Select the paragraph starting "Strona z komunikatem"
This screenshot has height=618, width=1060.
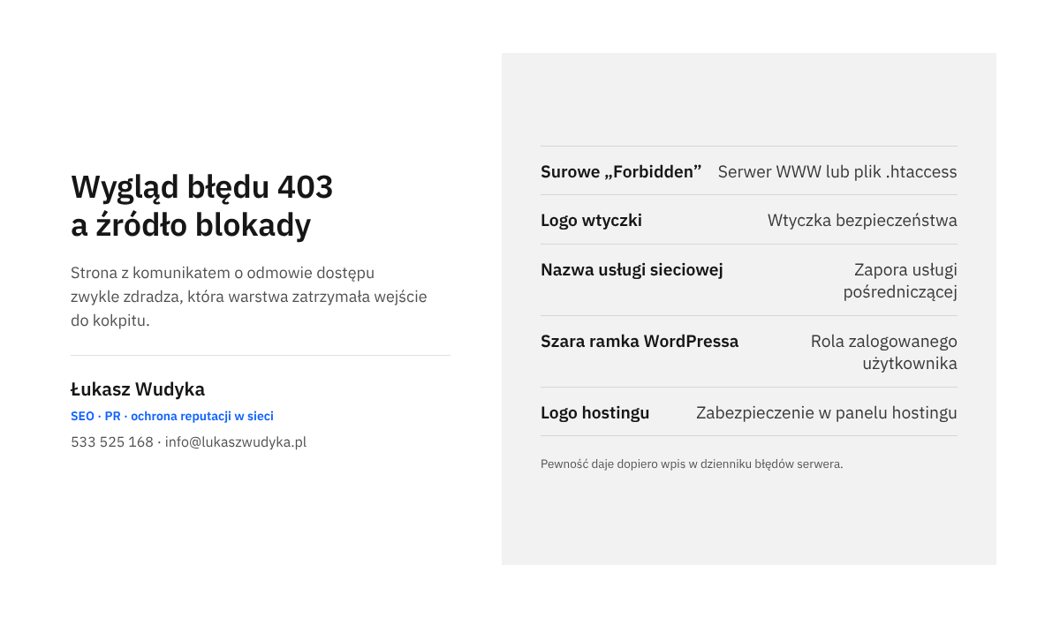pyautogui.click(x=249, y=297)
